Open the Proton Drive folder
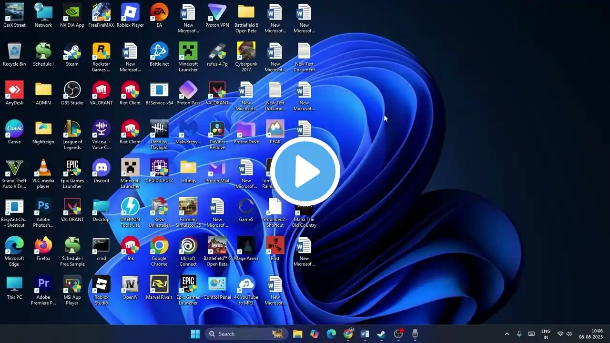The image size is (610, 343). 246,132
